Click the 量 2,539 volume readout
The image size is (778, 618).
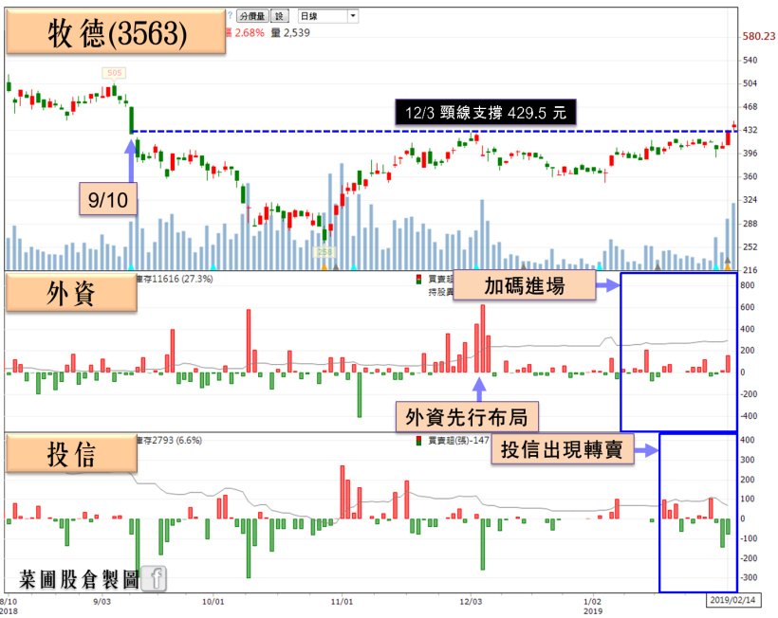[x=290, y=33]
